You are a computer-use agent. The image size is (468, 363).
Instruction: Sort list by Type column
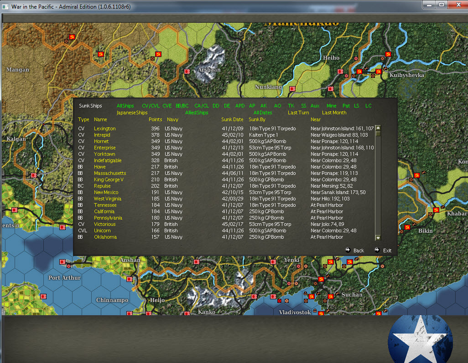pyautogui.click(x=83, y=119)
